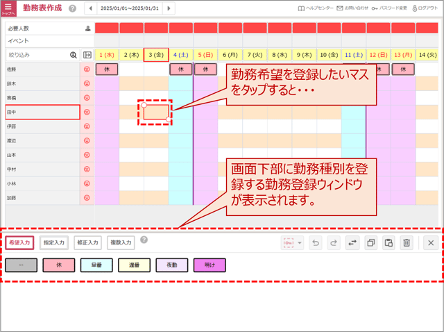Screen dimensions: 444x332
Task: Click the sad face icon for 加藤
Action: click(87, 198)
